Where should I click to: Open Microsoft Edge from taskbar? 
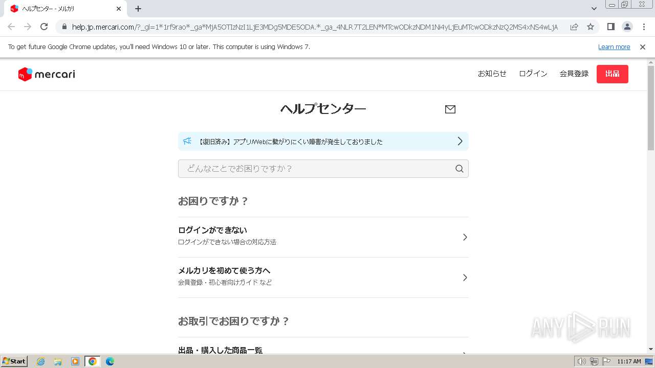point(110,361)
